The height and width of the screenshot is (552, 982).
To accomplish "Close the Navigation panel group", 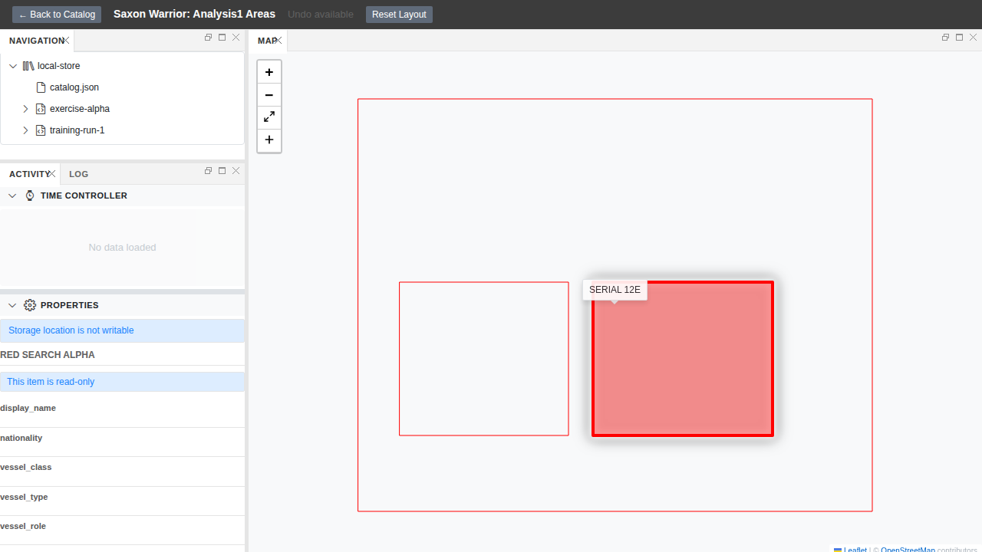I will (x=236, y=38).
